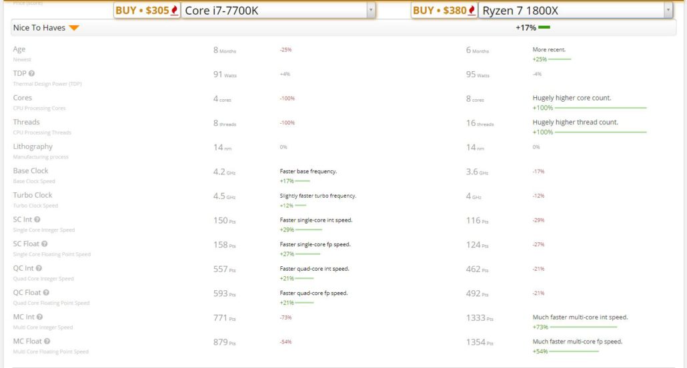Click the 771 Pts MC Int value
687x368 pixels.
pyautogui.click(x=224, y=318)
